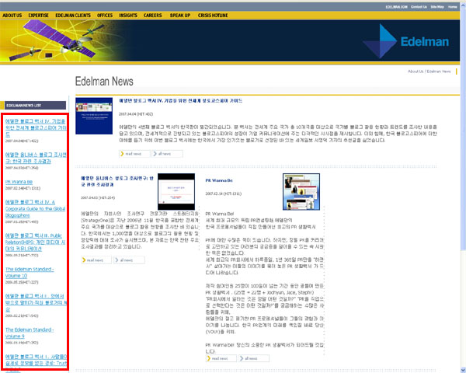466x373 pixels.
Task: Open SPEAK UP in the top navigation
Action: click(x=180, y=16)
